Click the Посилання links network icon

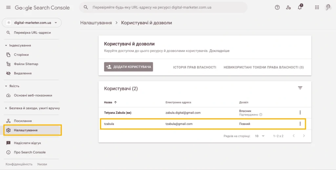click(x=8, y=121)
